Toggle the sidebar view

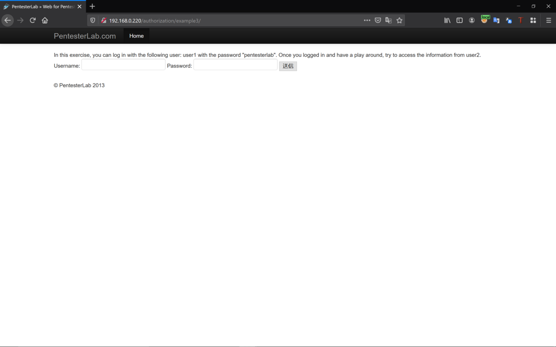point(460,20)
